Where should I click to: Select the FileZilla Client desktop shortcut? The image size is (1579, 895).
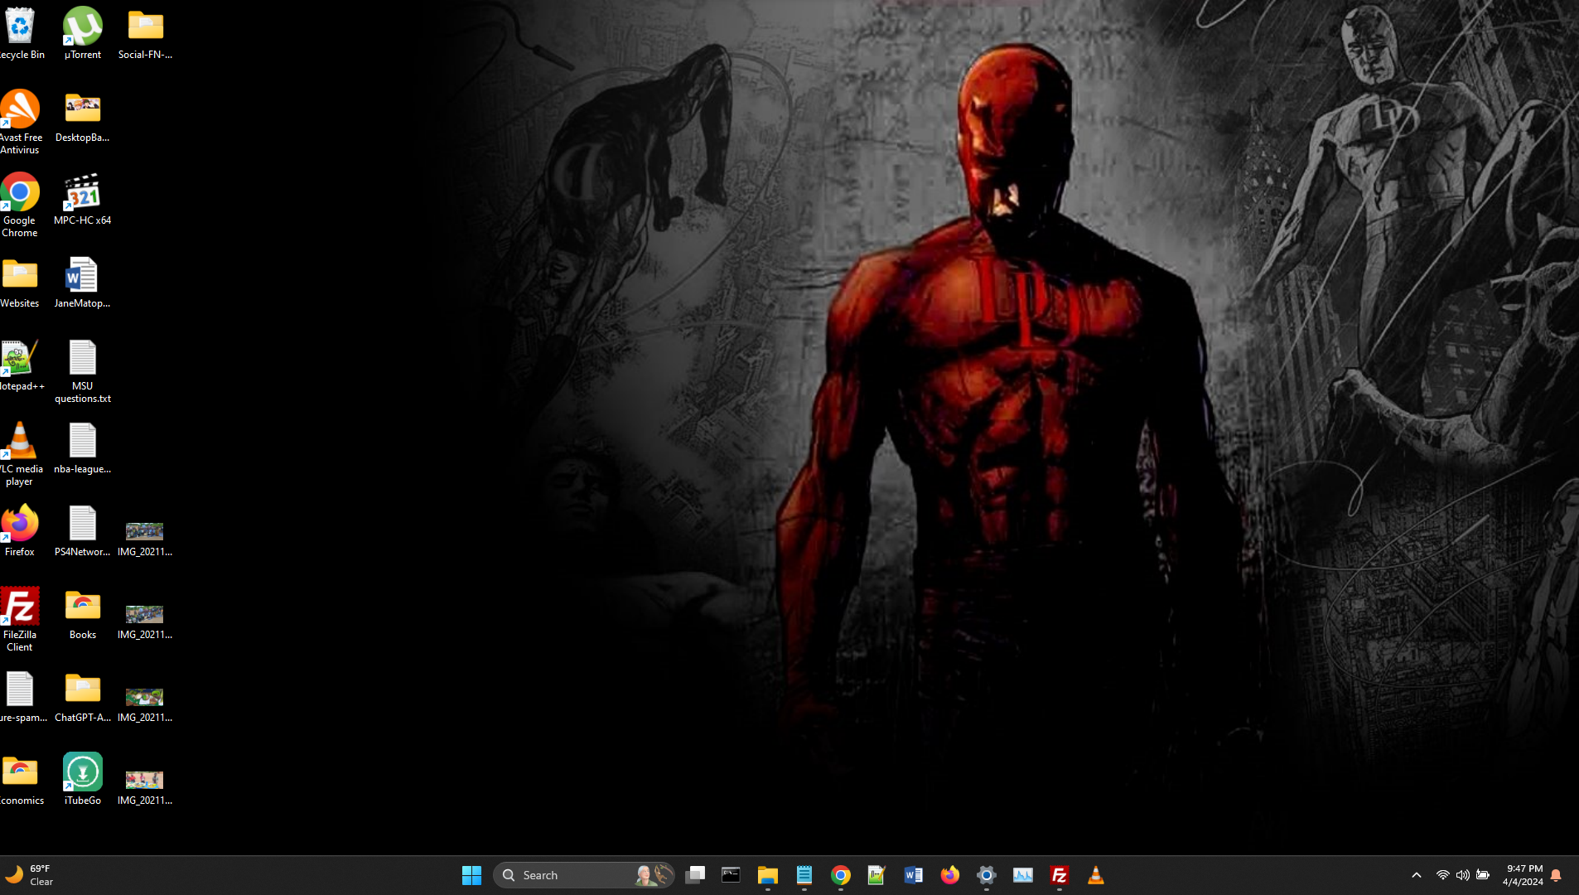click(20, 619)
